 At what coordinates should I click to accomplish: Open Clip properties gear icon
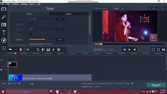58,50
